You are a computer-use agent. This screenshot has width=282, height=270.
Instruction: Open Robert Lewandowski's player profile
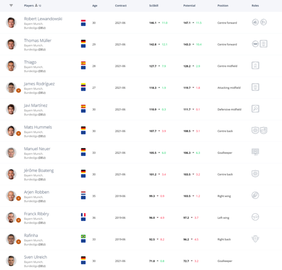[x=43, y=19]
